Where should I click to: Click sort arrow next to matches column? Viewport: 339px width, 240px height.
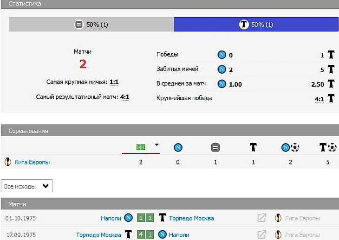[157, 145]
